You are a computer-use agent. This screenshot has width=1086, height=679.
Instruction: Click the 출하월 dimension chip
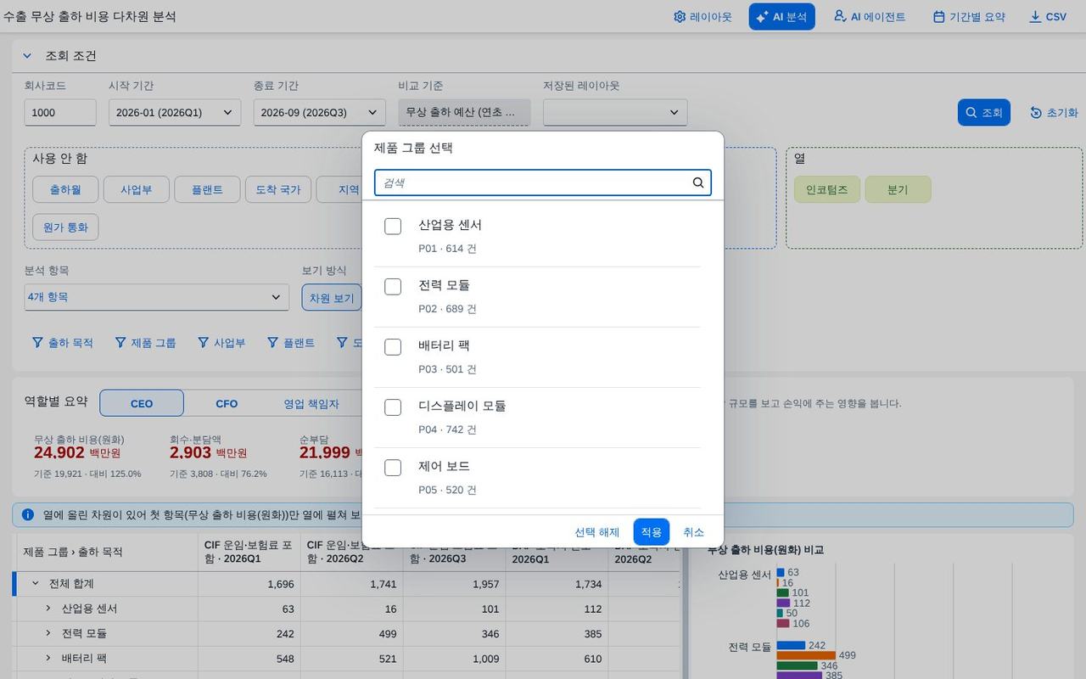click(65, 189)
